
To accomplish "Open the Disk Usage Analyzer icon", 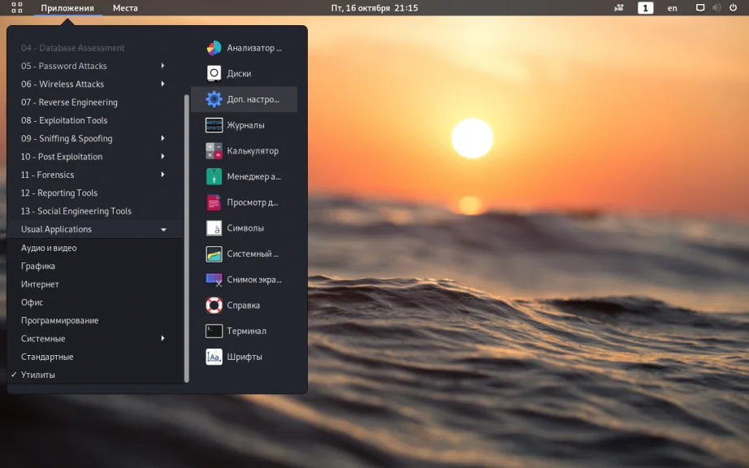I will [x=214, y=48].
